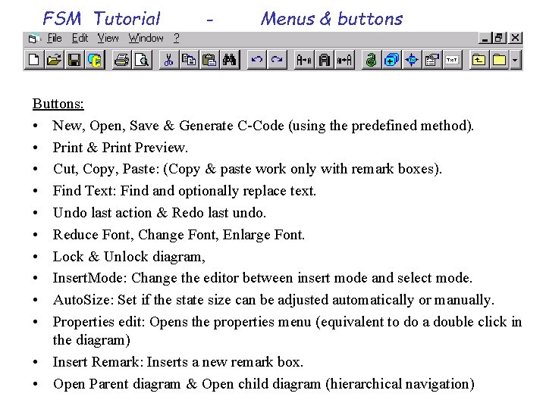The image size is (546, 409).
Task: Click the Open child diagram folder icon
Action: [499, 60]
